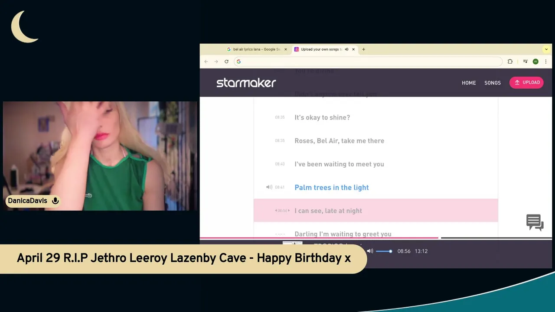
Task: Open the HOME page link
Action: coord(469,83)
